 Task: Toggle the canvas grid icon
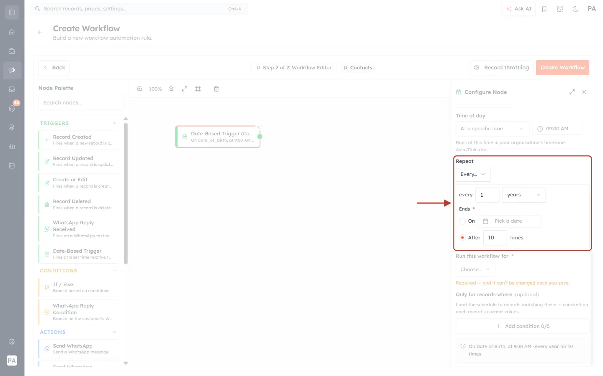(x=198, y=89)
